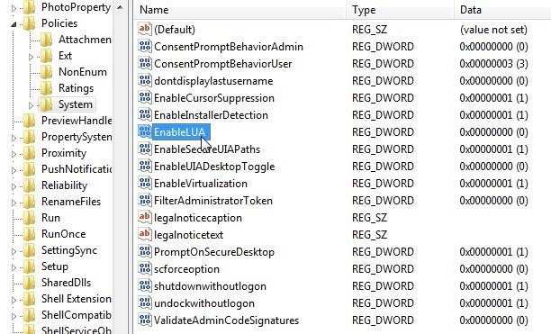Click the legalnoticetext string icon
The width and height of the screenshot is (551, 334).
click(x=145, y=234)
